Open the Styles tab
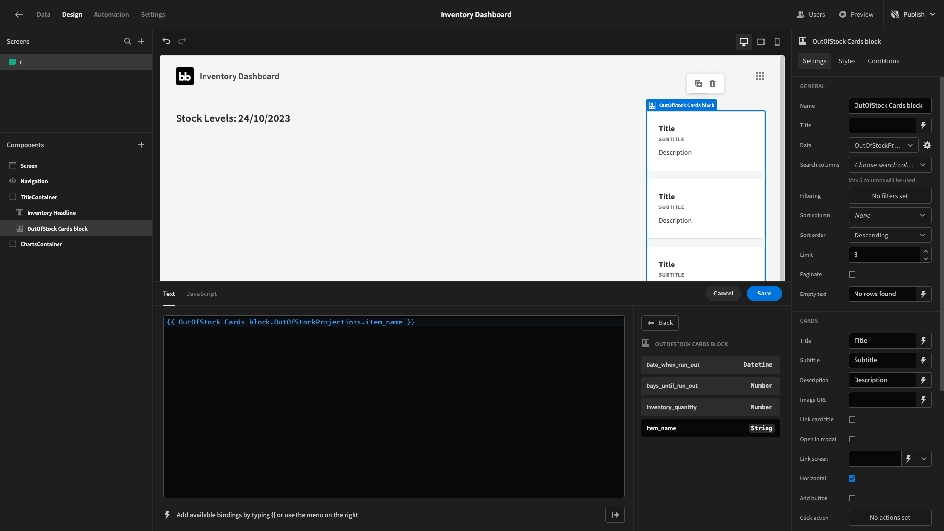 pos(847,61)
